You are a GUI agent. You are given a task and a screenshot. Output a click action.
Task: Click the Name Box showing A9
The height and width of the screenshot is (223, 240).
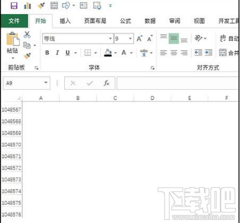pos(26,83)
